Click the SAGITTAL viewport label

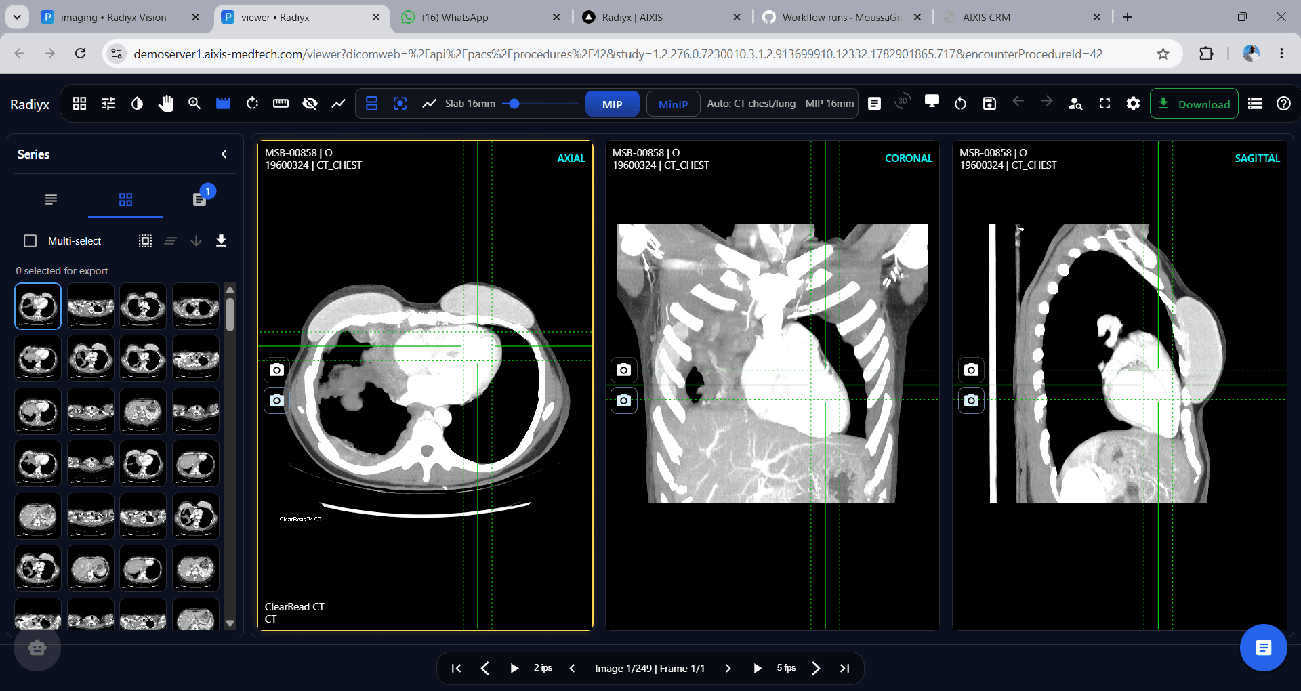click(1257, 159)
